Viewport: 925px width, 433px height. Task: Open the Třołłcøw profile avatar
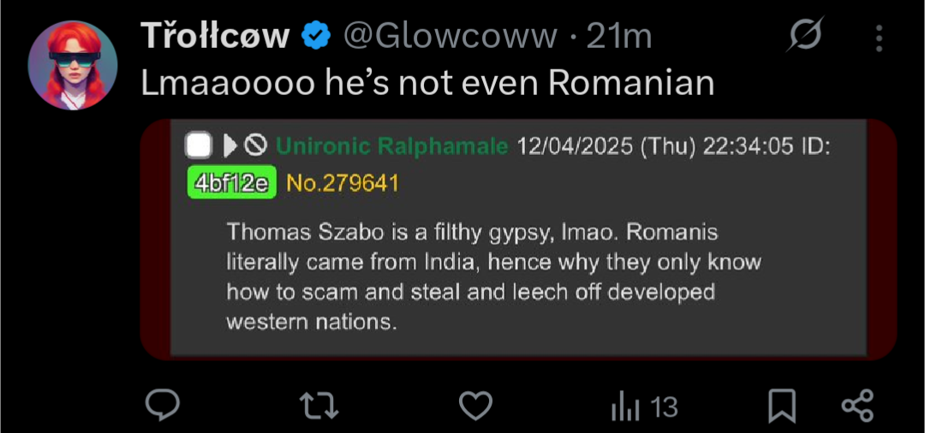click(x=73, y=65)
